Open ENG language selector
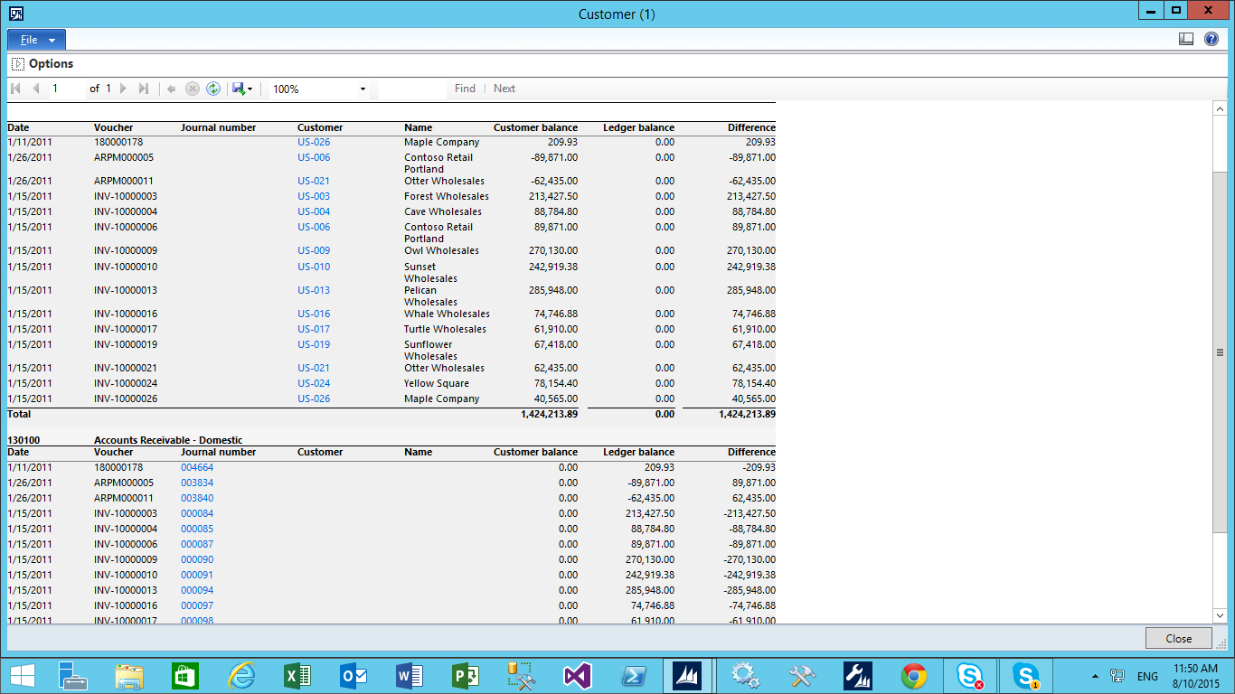The width and height of the screenshot is (1235, 694). click(x=1147, y=676)
